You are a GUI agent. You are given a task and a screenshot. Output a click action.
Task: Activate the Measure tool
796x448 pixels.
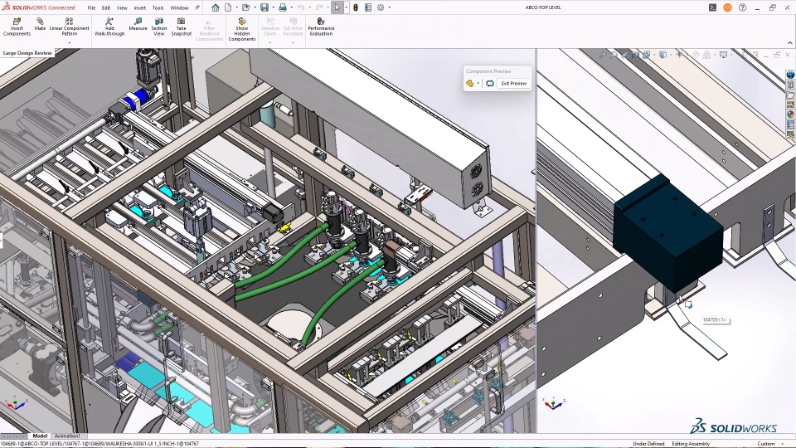coord(138,26)
